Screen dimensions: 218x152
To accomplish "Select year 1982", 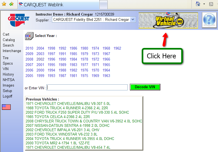I will point(73,70).
